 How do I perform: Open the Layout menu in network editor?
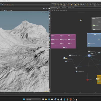click(64, 11)
